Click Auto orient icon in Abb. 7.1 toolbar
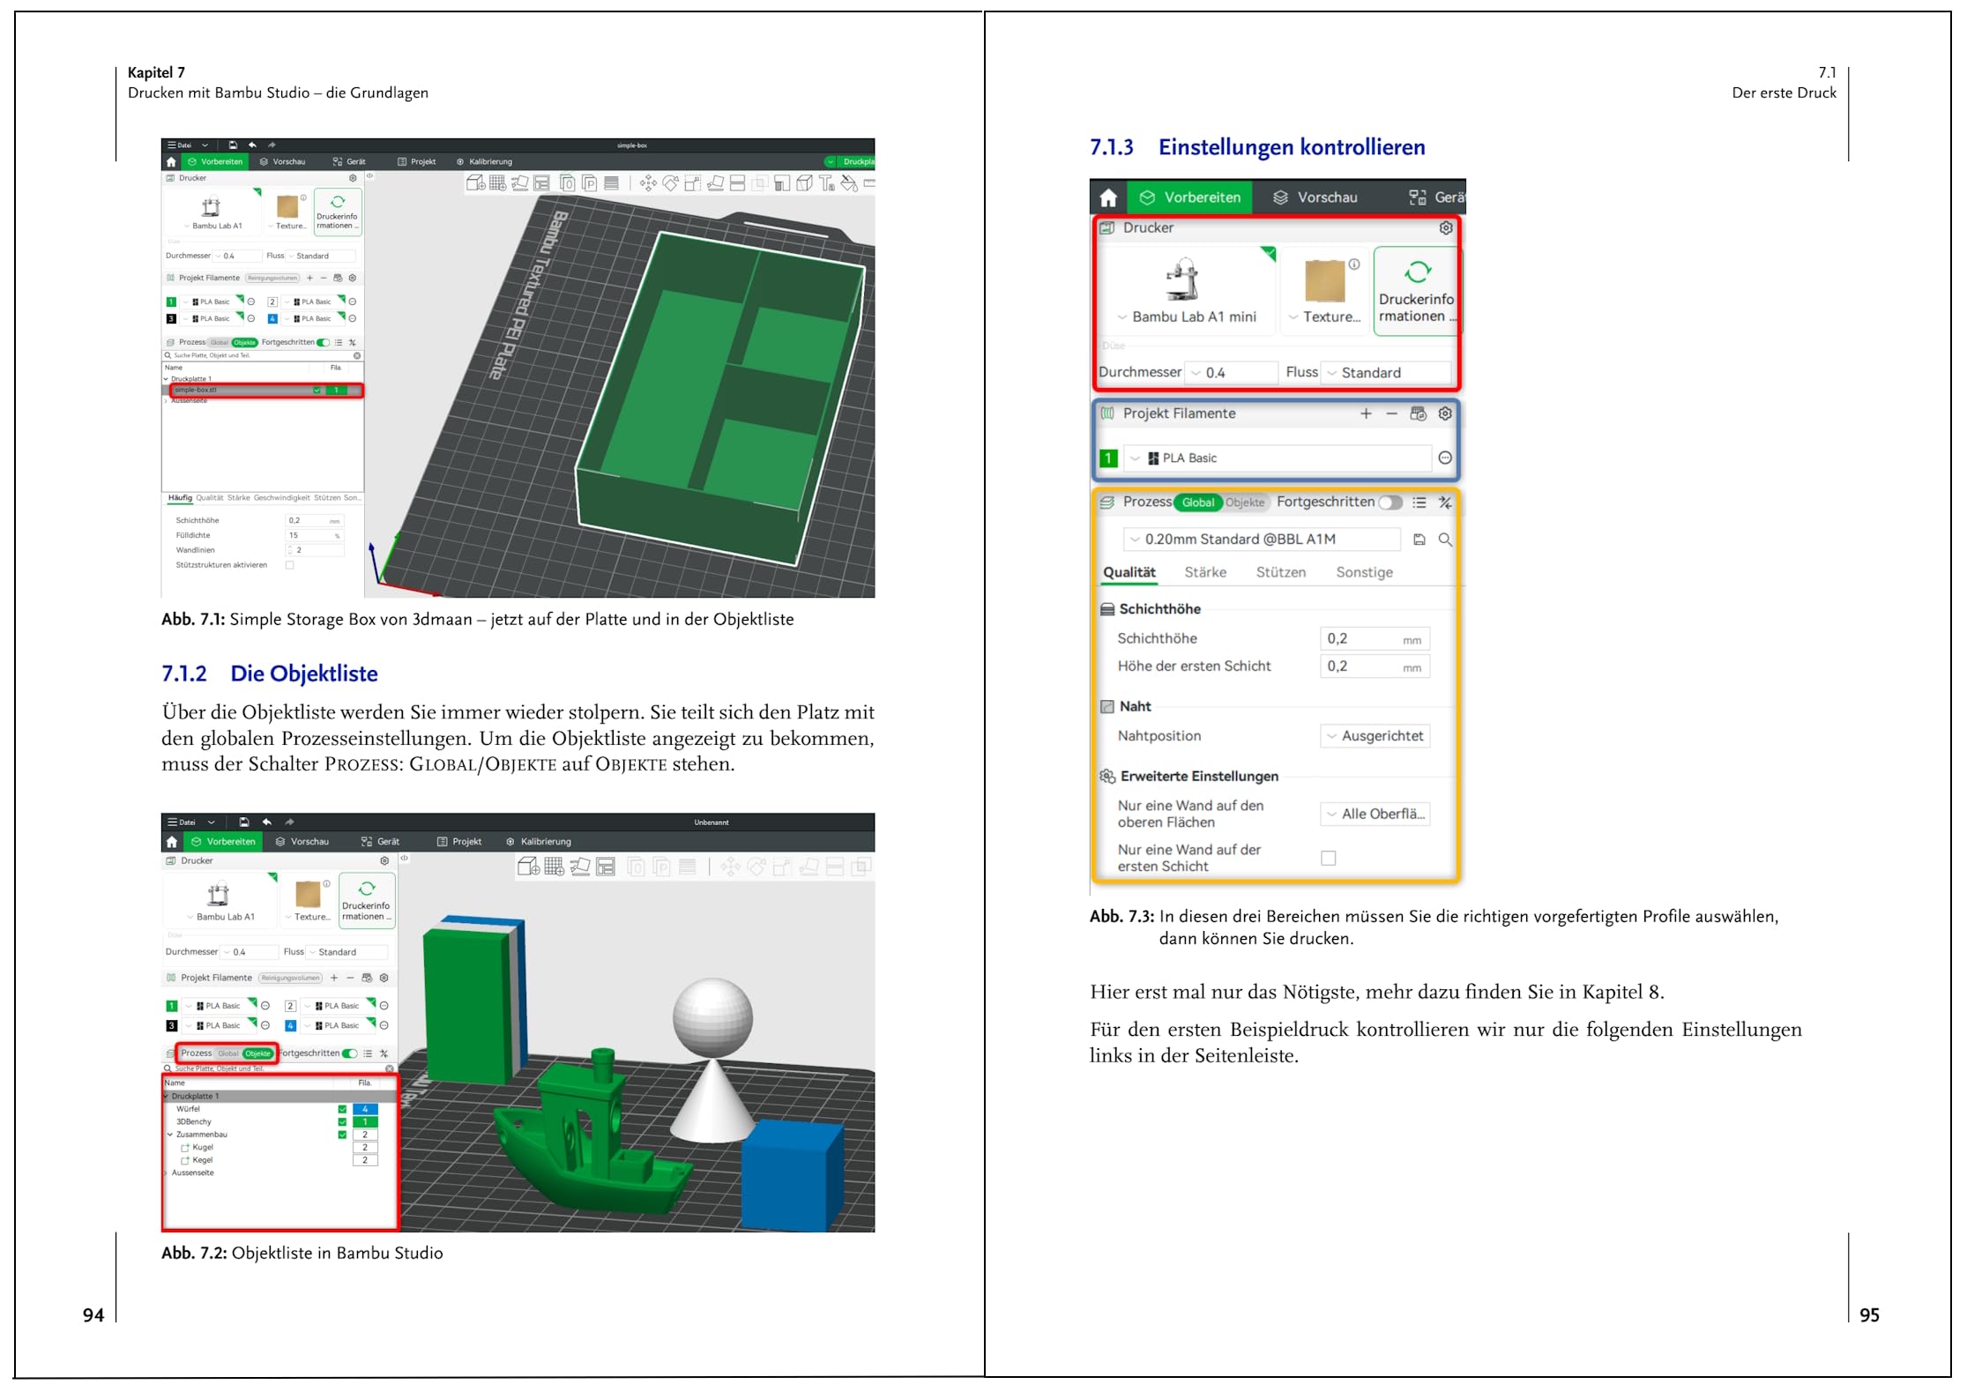This screenshot has height=1392, width=1967. click(x=520, y=183)
